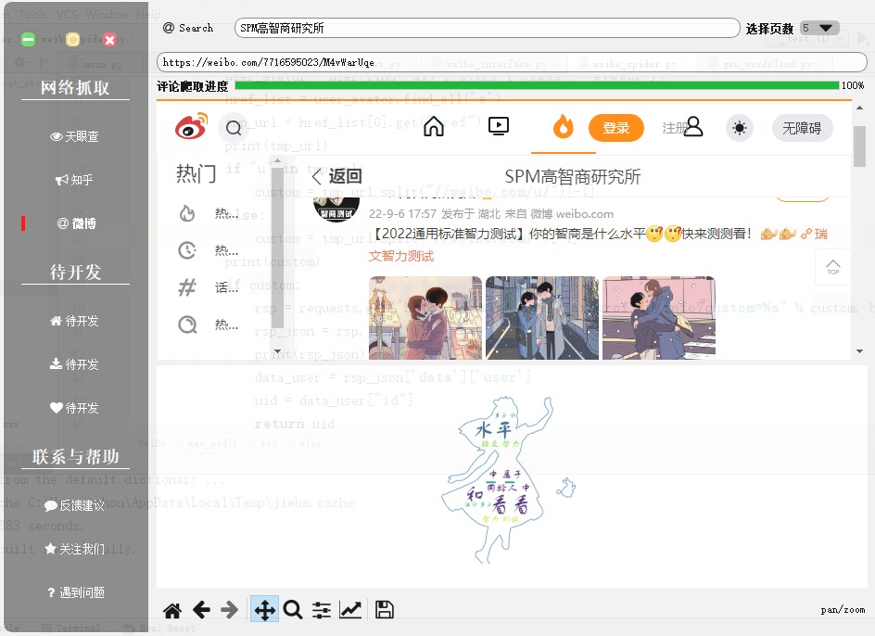Open the configure subplots sliders icon
This screenshot has width=875, height=636.
click(x=322, y=610)
